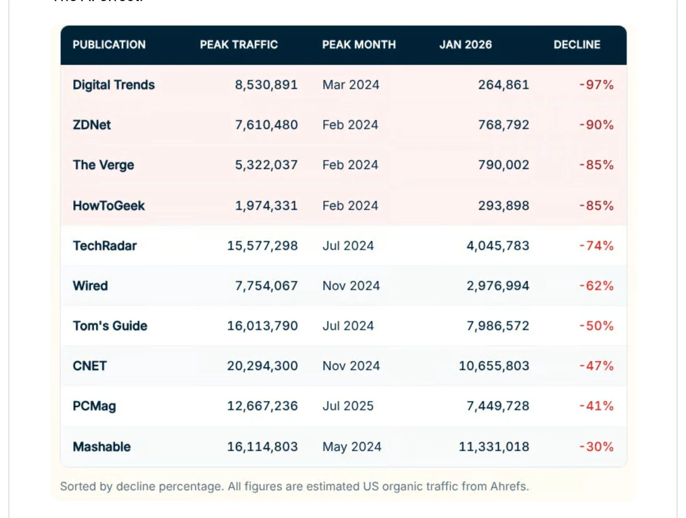Select the Mashable row name
686x518 pixels.
(x=101, y=447)
